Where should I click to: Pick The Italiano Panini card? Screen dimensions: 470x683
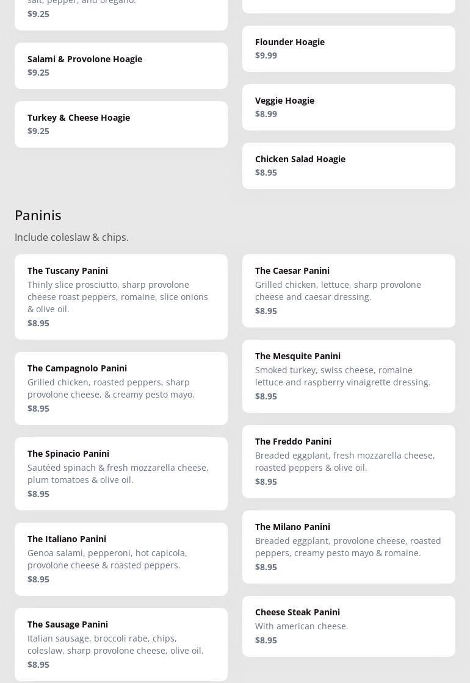121,559
